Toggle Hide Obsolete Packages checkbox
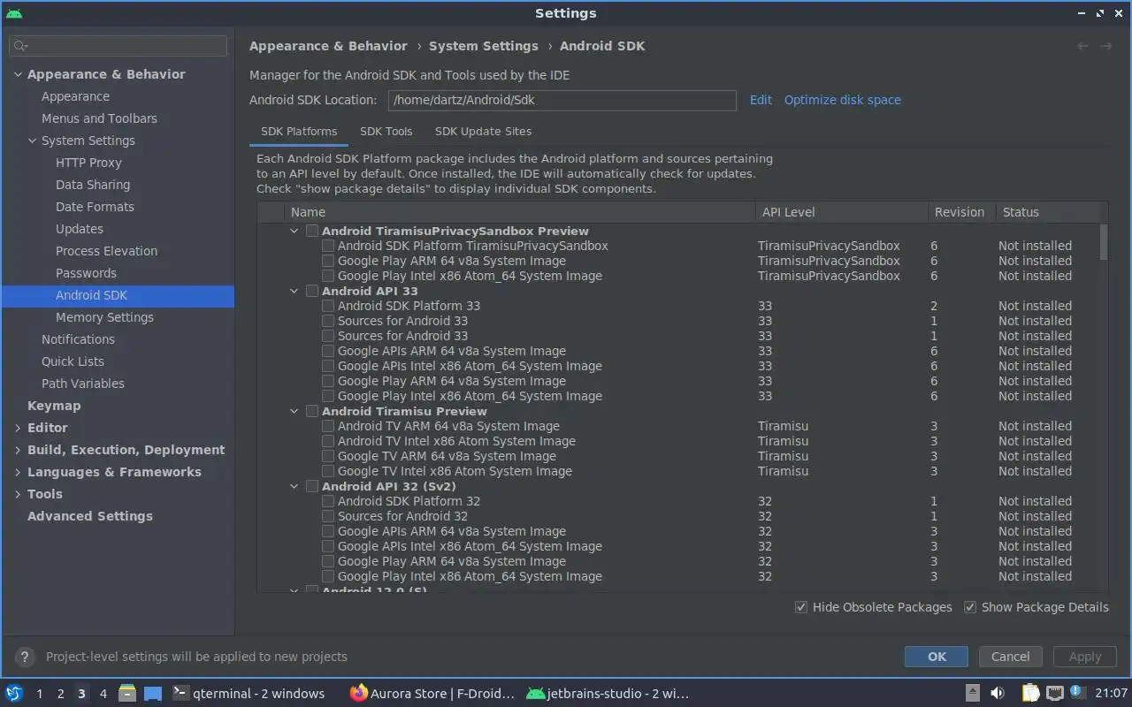The image size is (1132, 707). [801, 607]
